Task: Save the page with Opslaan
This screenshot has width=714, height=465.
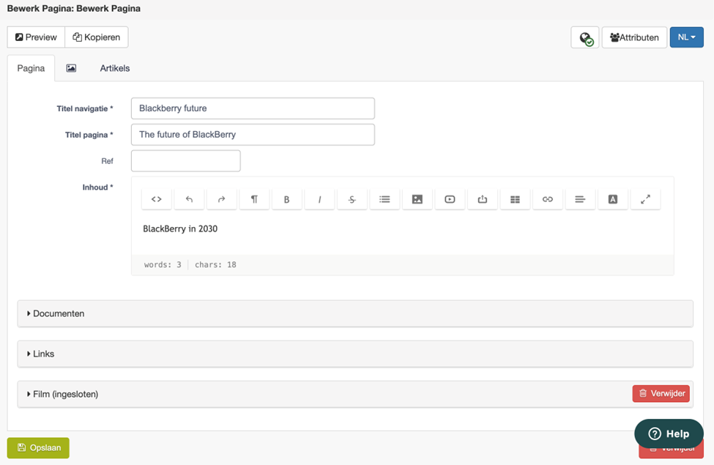Action: pyautogui.click(x=38, y=447)
